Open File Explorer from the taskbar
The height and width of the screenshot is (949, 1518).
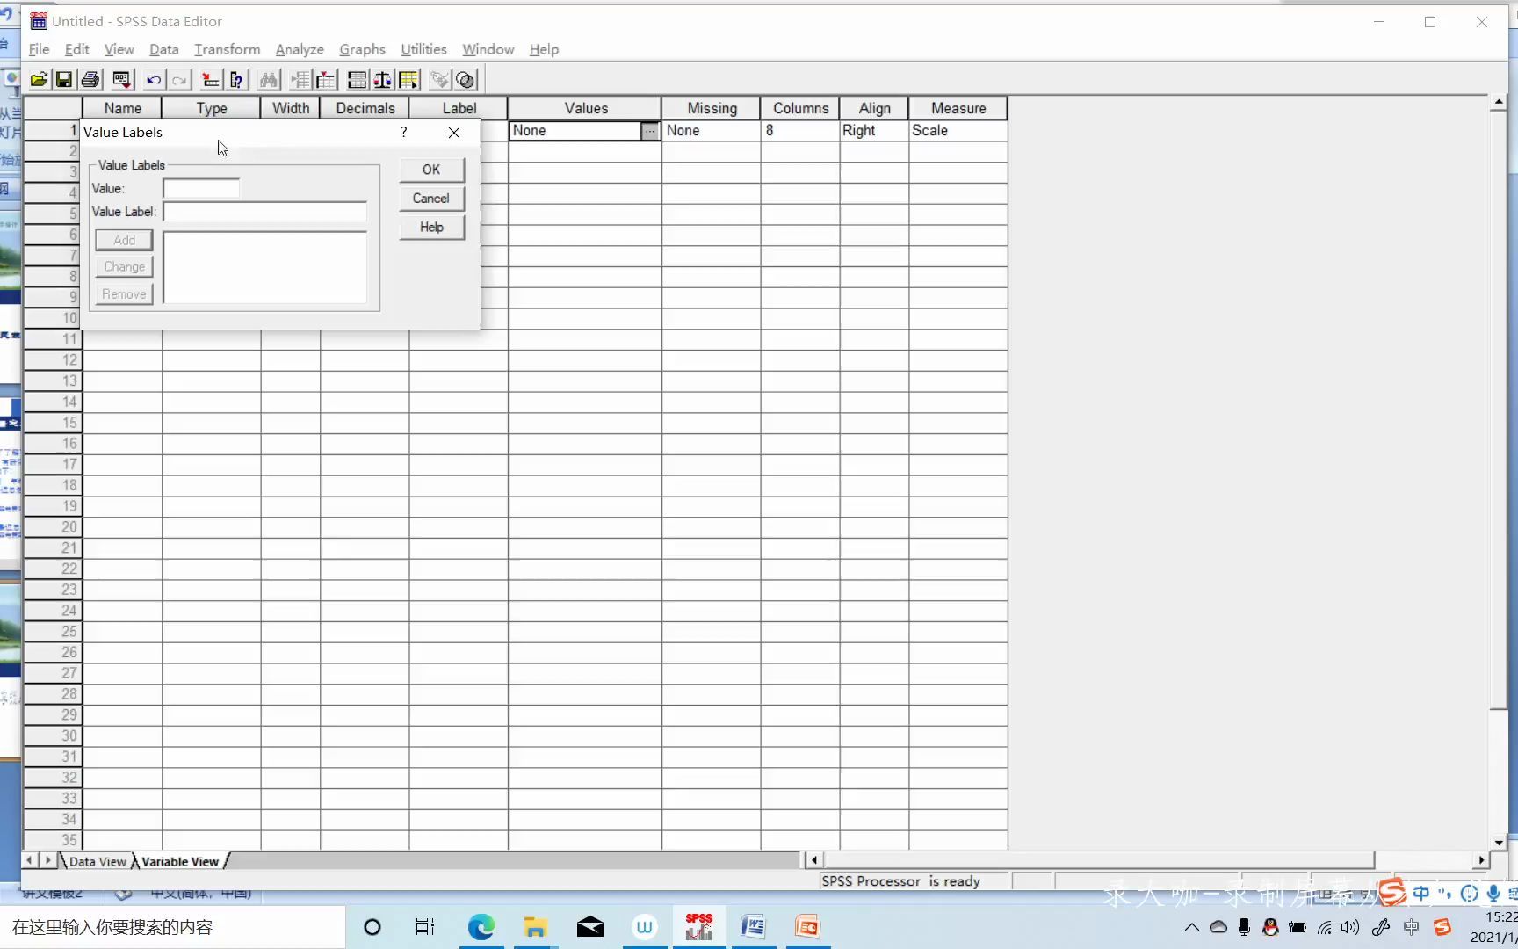click(535, 927)
